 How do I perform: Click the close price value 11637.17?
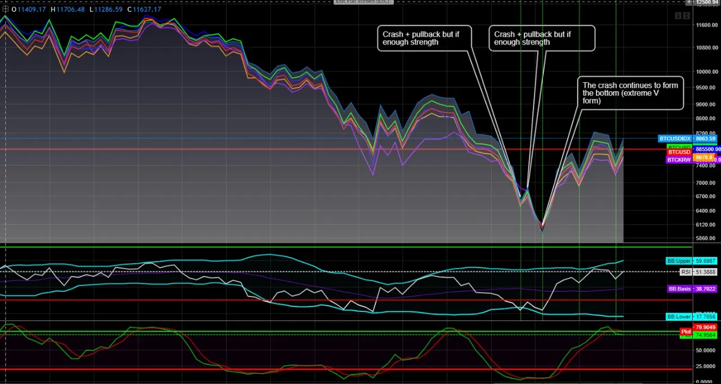pyautogui.click(x=147, y=10)
